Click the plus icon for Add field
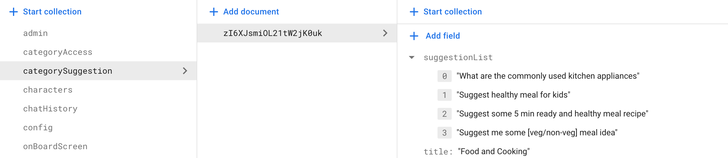This screenshot has height=158, width=728. click(414, 36)
